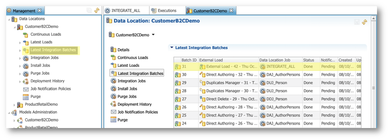
Task: Select batch 26 ID cell
Action: coord(190,107)
